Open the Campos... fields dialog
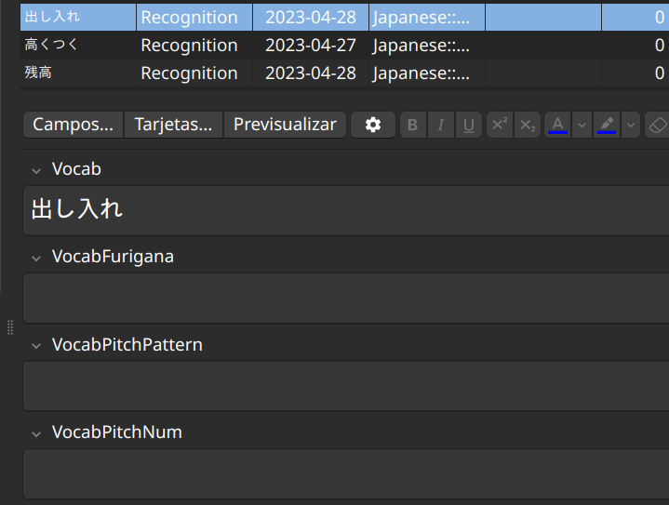Screen dimensions: 669x505 (x=73, y=125)
